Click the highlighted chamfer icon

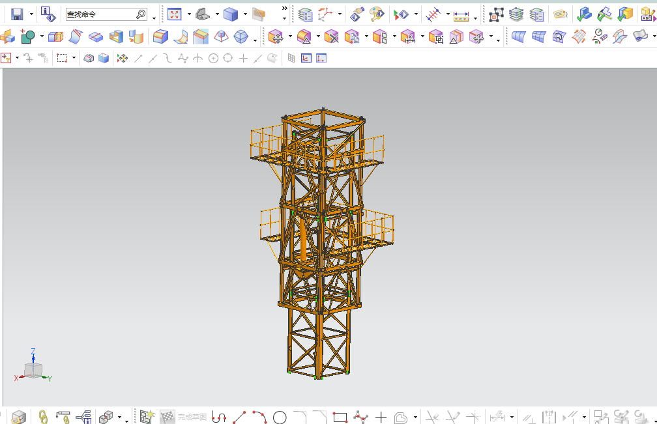pos(201,37)
